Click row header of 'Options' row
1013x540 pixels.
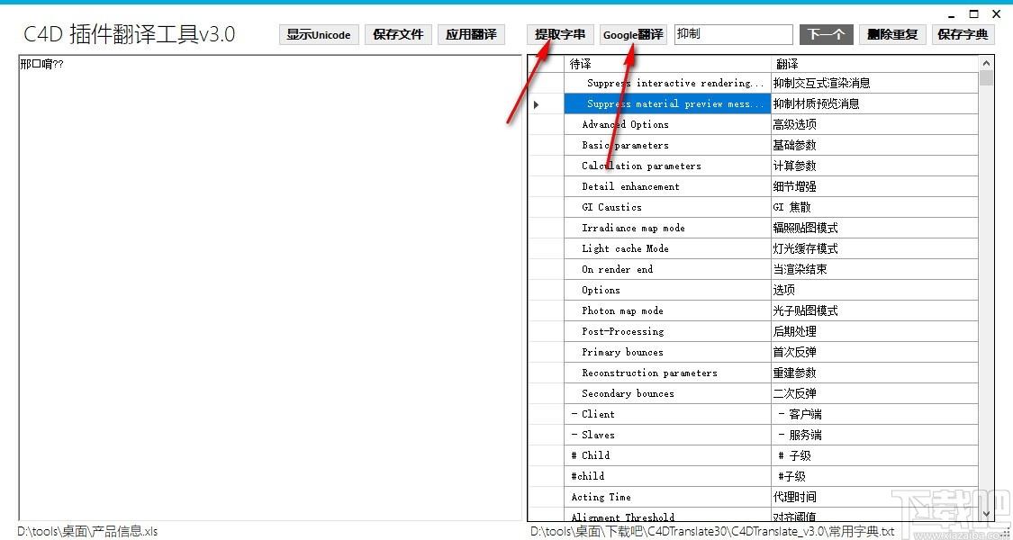(x=546, y=290)
